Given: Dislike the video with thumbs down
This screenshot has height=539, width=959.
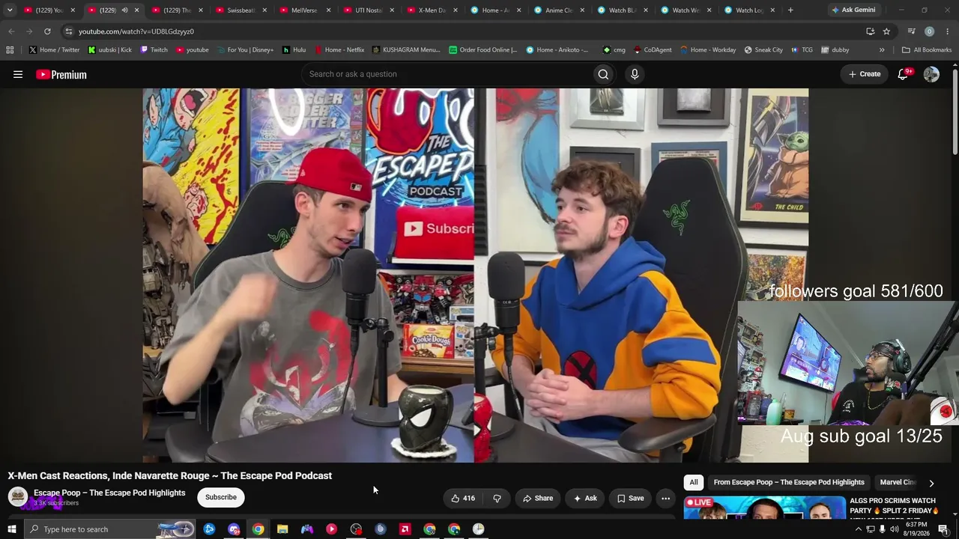Looking at the screenshot, I should 497,498.
